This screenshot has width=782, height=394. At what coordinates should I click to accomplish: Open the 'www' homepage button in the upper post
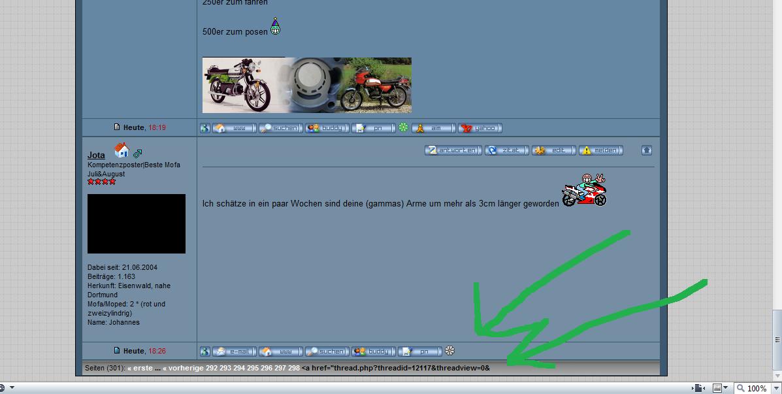pos(234,128)
